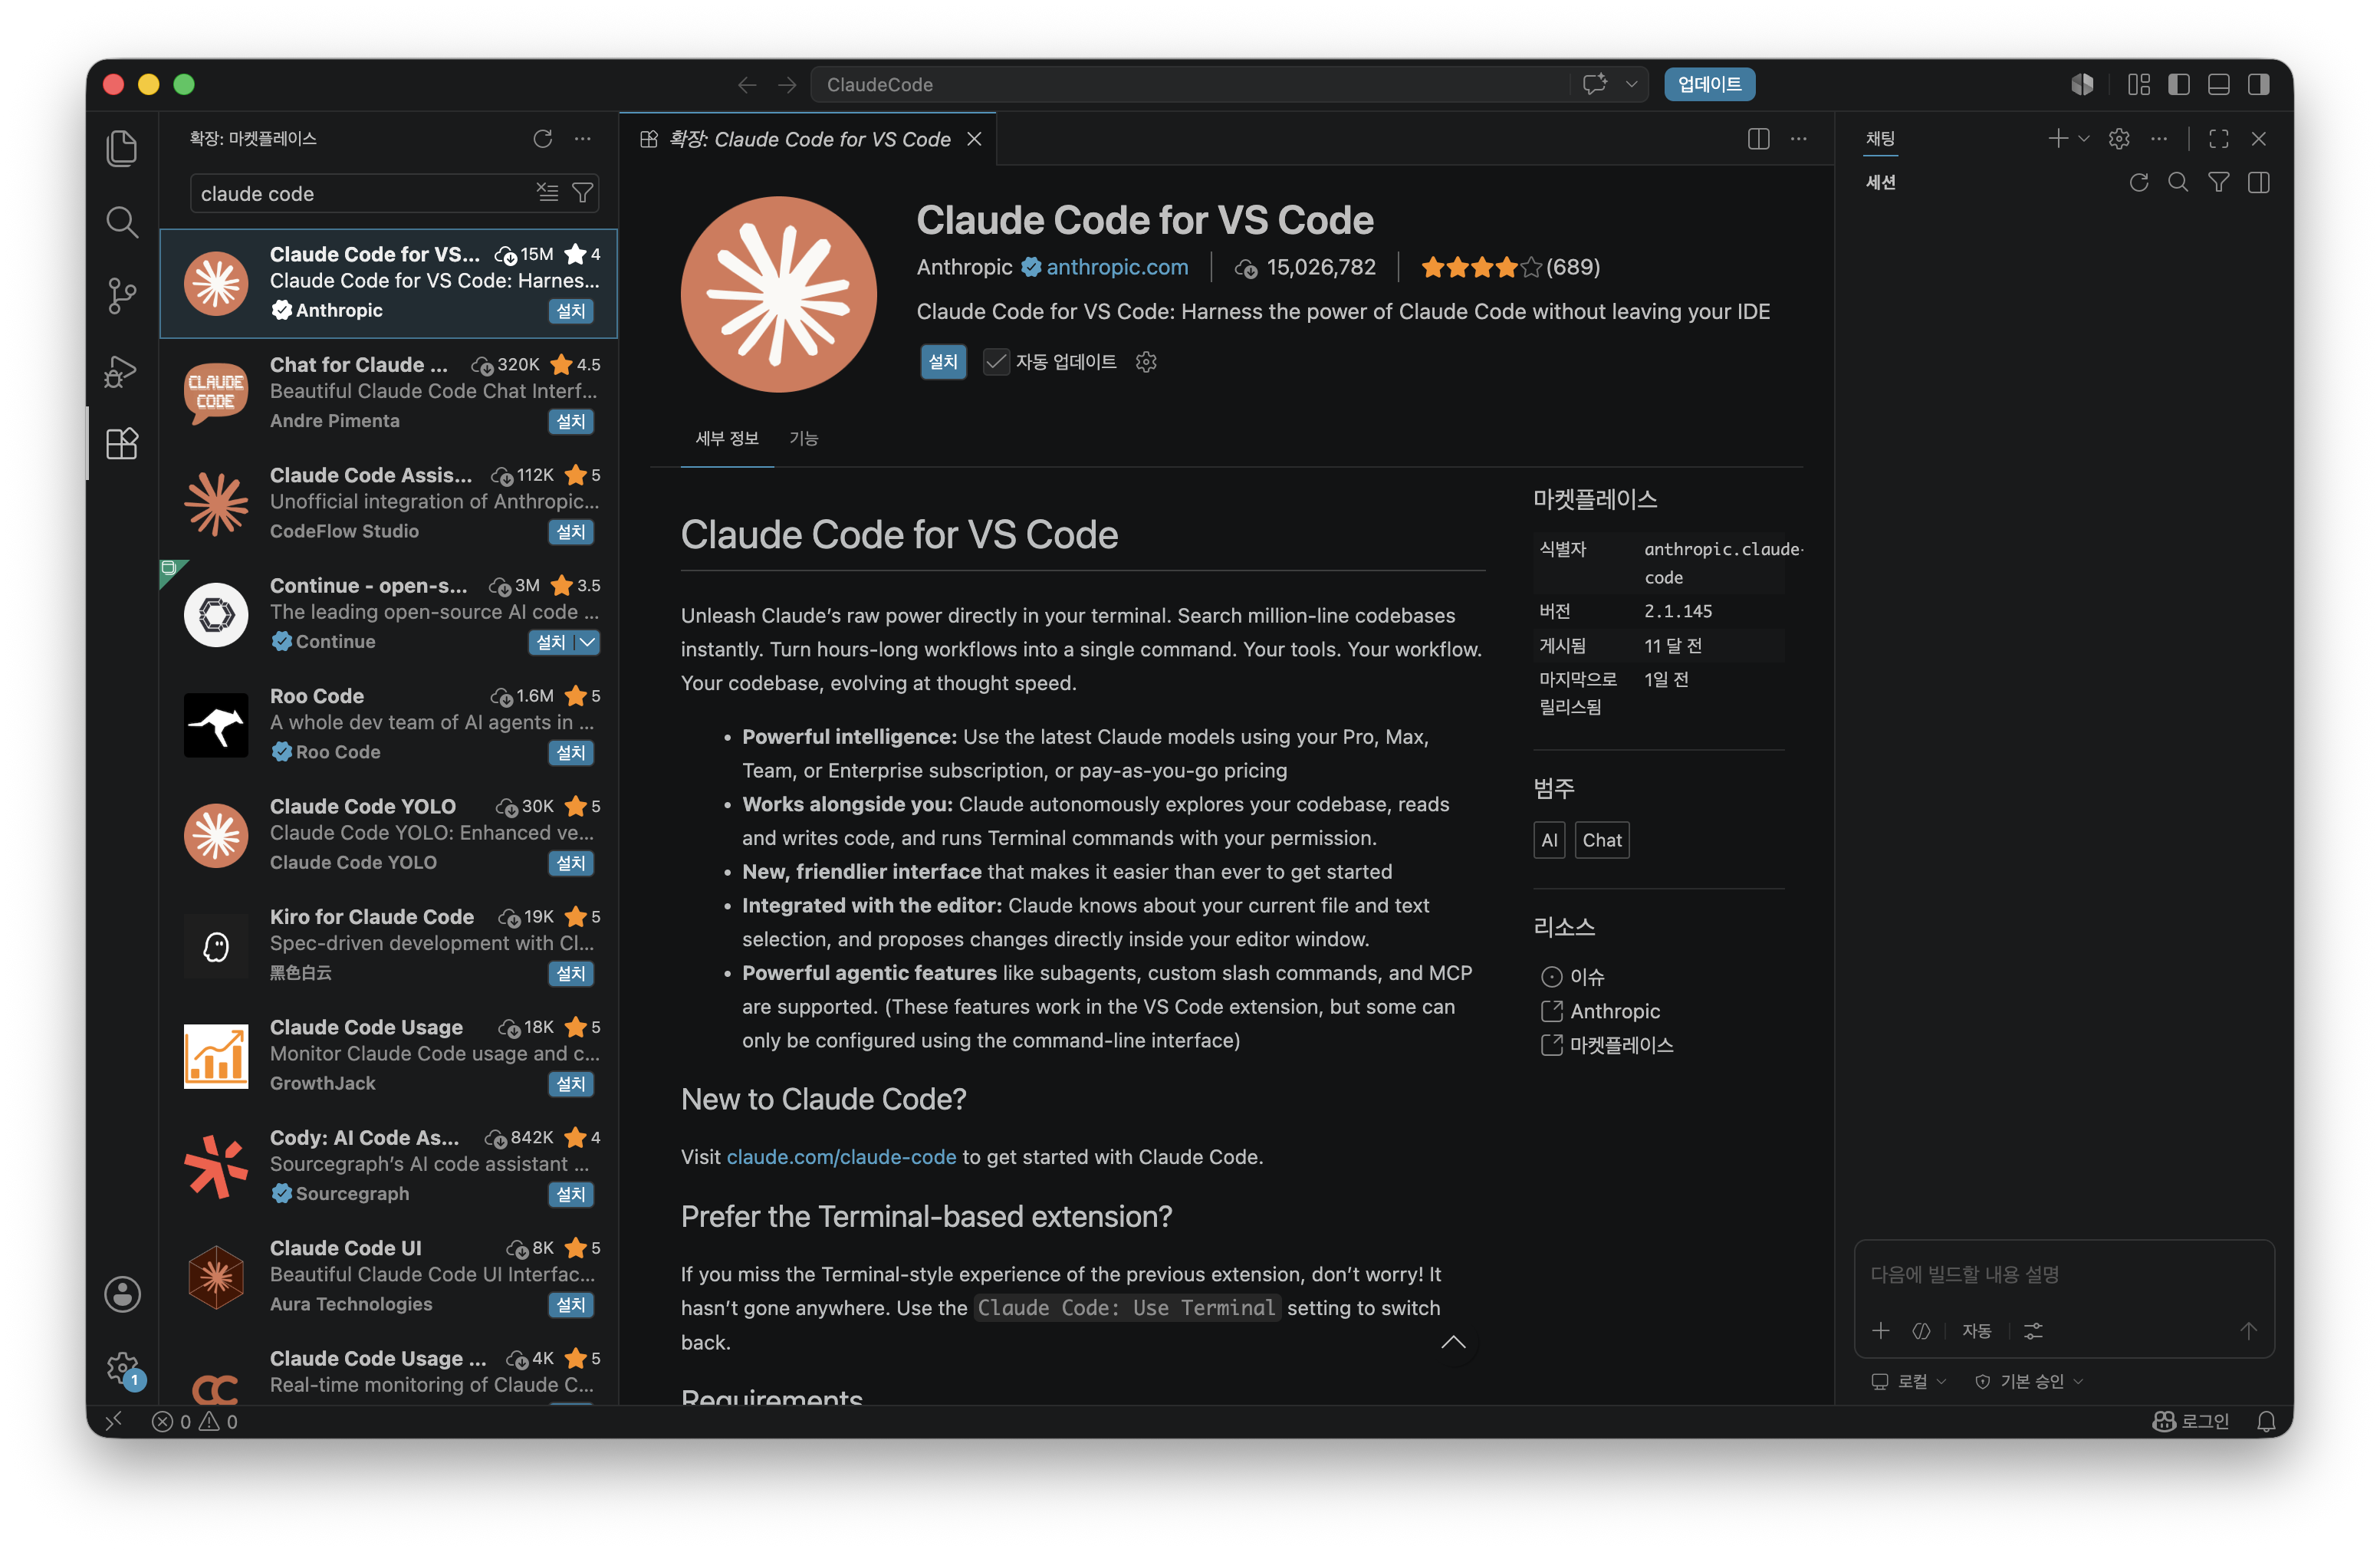Open errors and warnings count in status bar
Viewport: 2380px width, 1552px height.
[x=195, y=1421]
